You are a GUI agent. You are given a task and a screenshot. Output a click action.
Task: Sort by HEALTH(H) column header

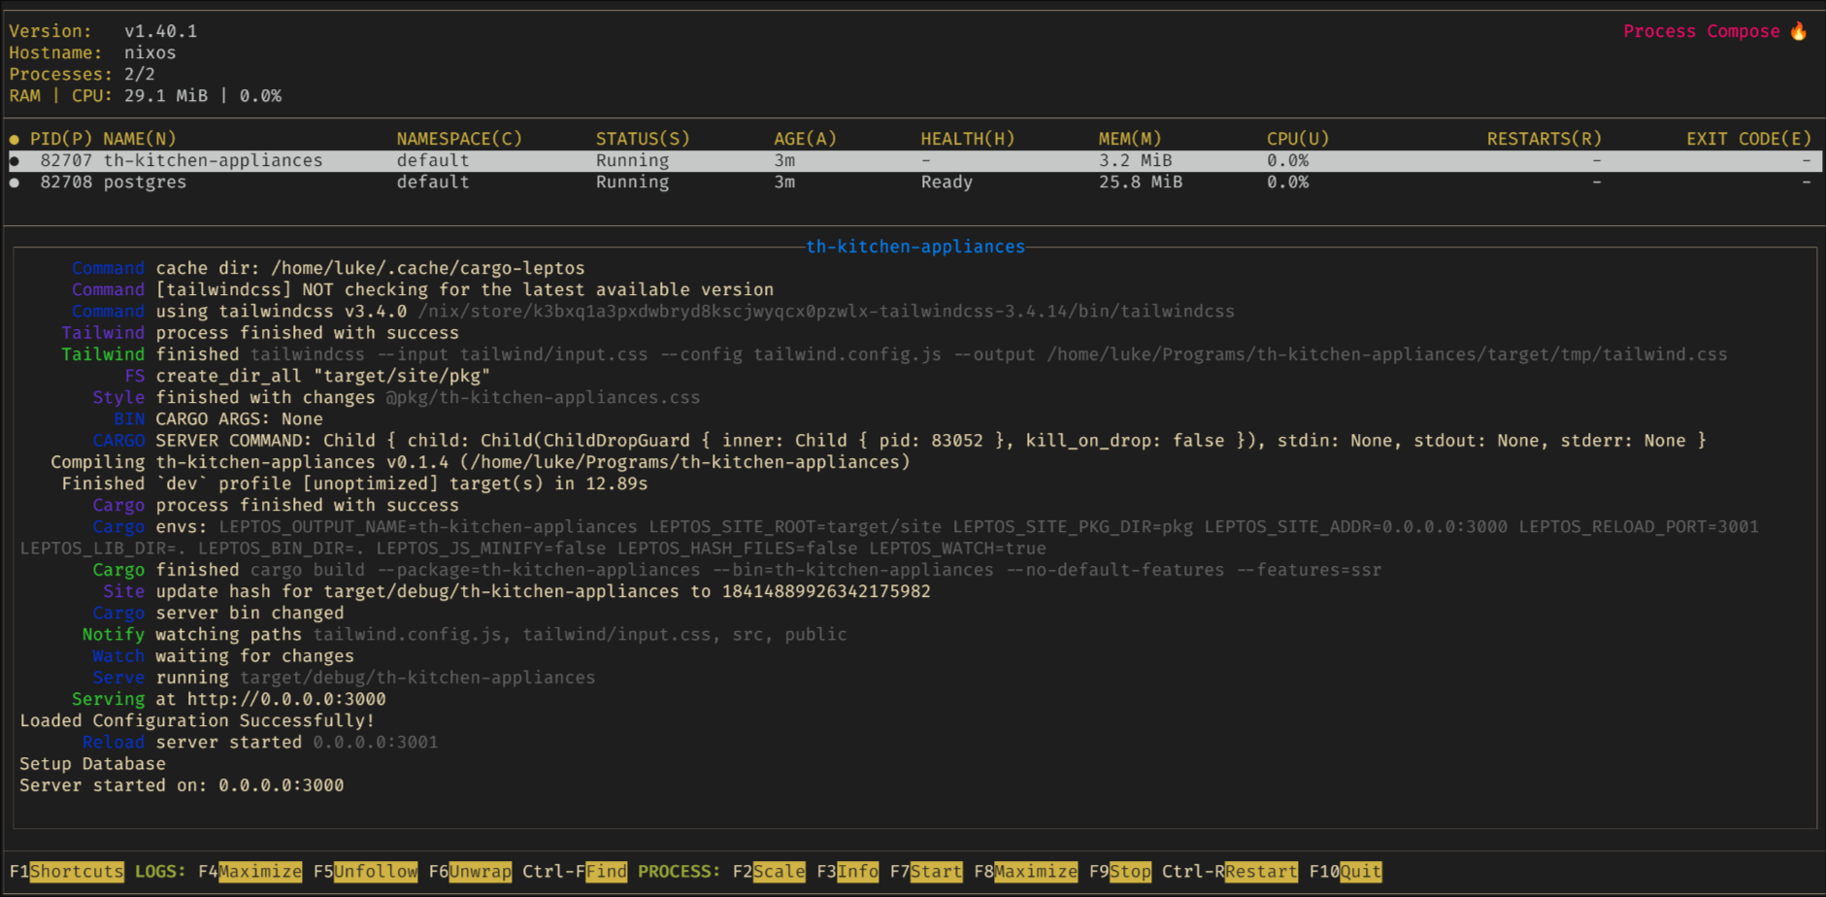pos(968,139)
